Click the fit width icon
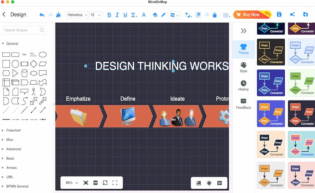315x193 pixels. click(95, 183)
